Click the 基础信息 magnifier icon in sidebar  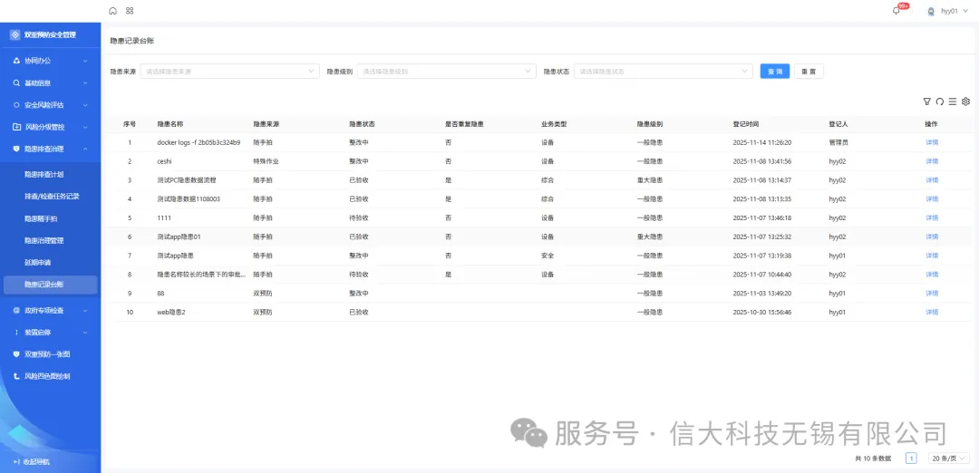pyautogui.click(x=17, y=82)
